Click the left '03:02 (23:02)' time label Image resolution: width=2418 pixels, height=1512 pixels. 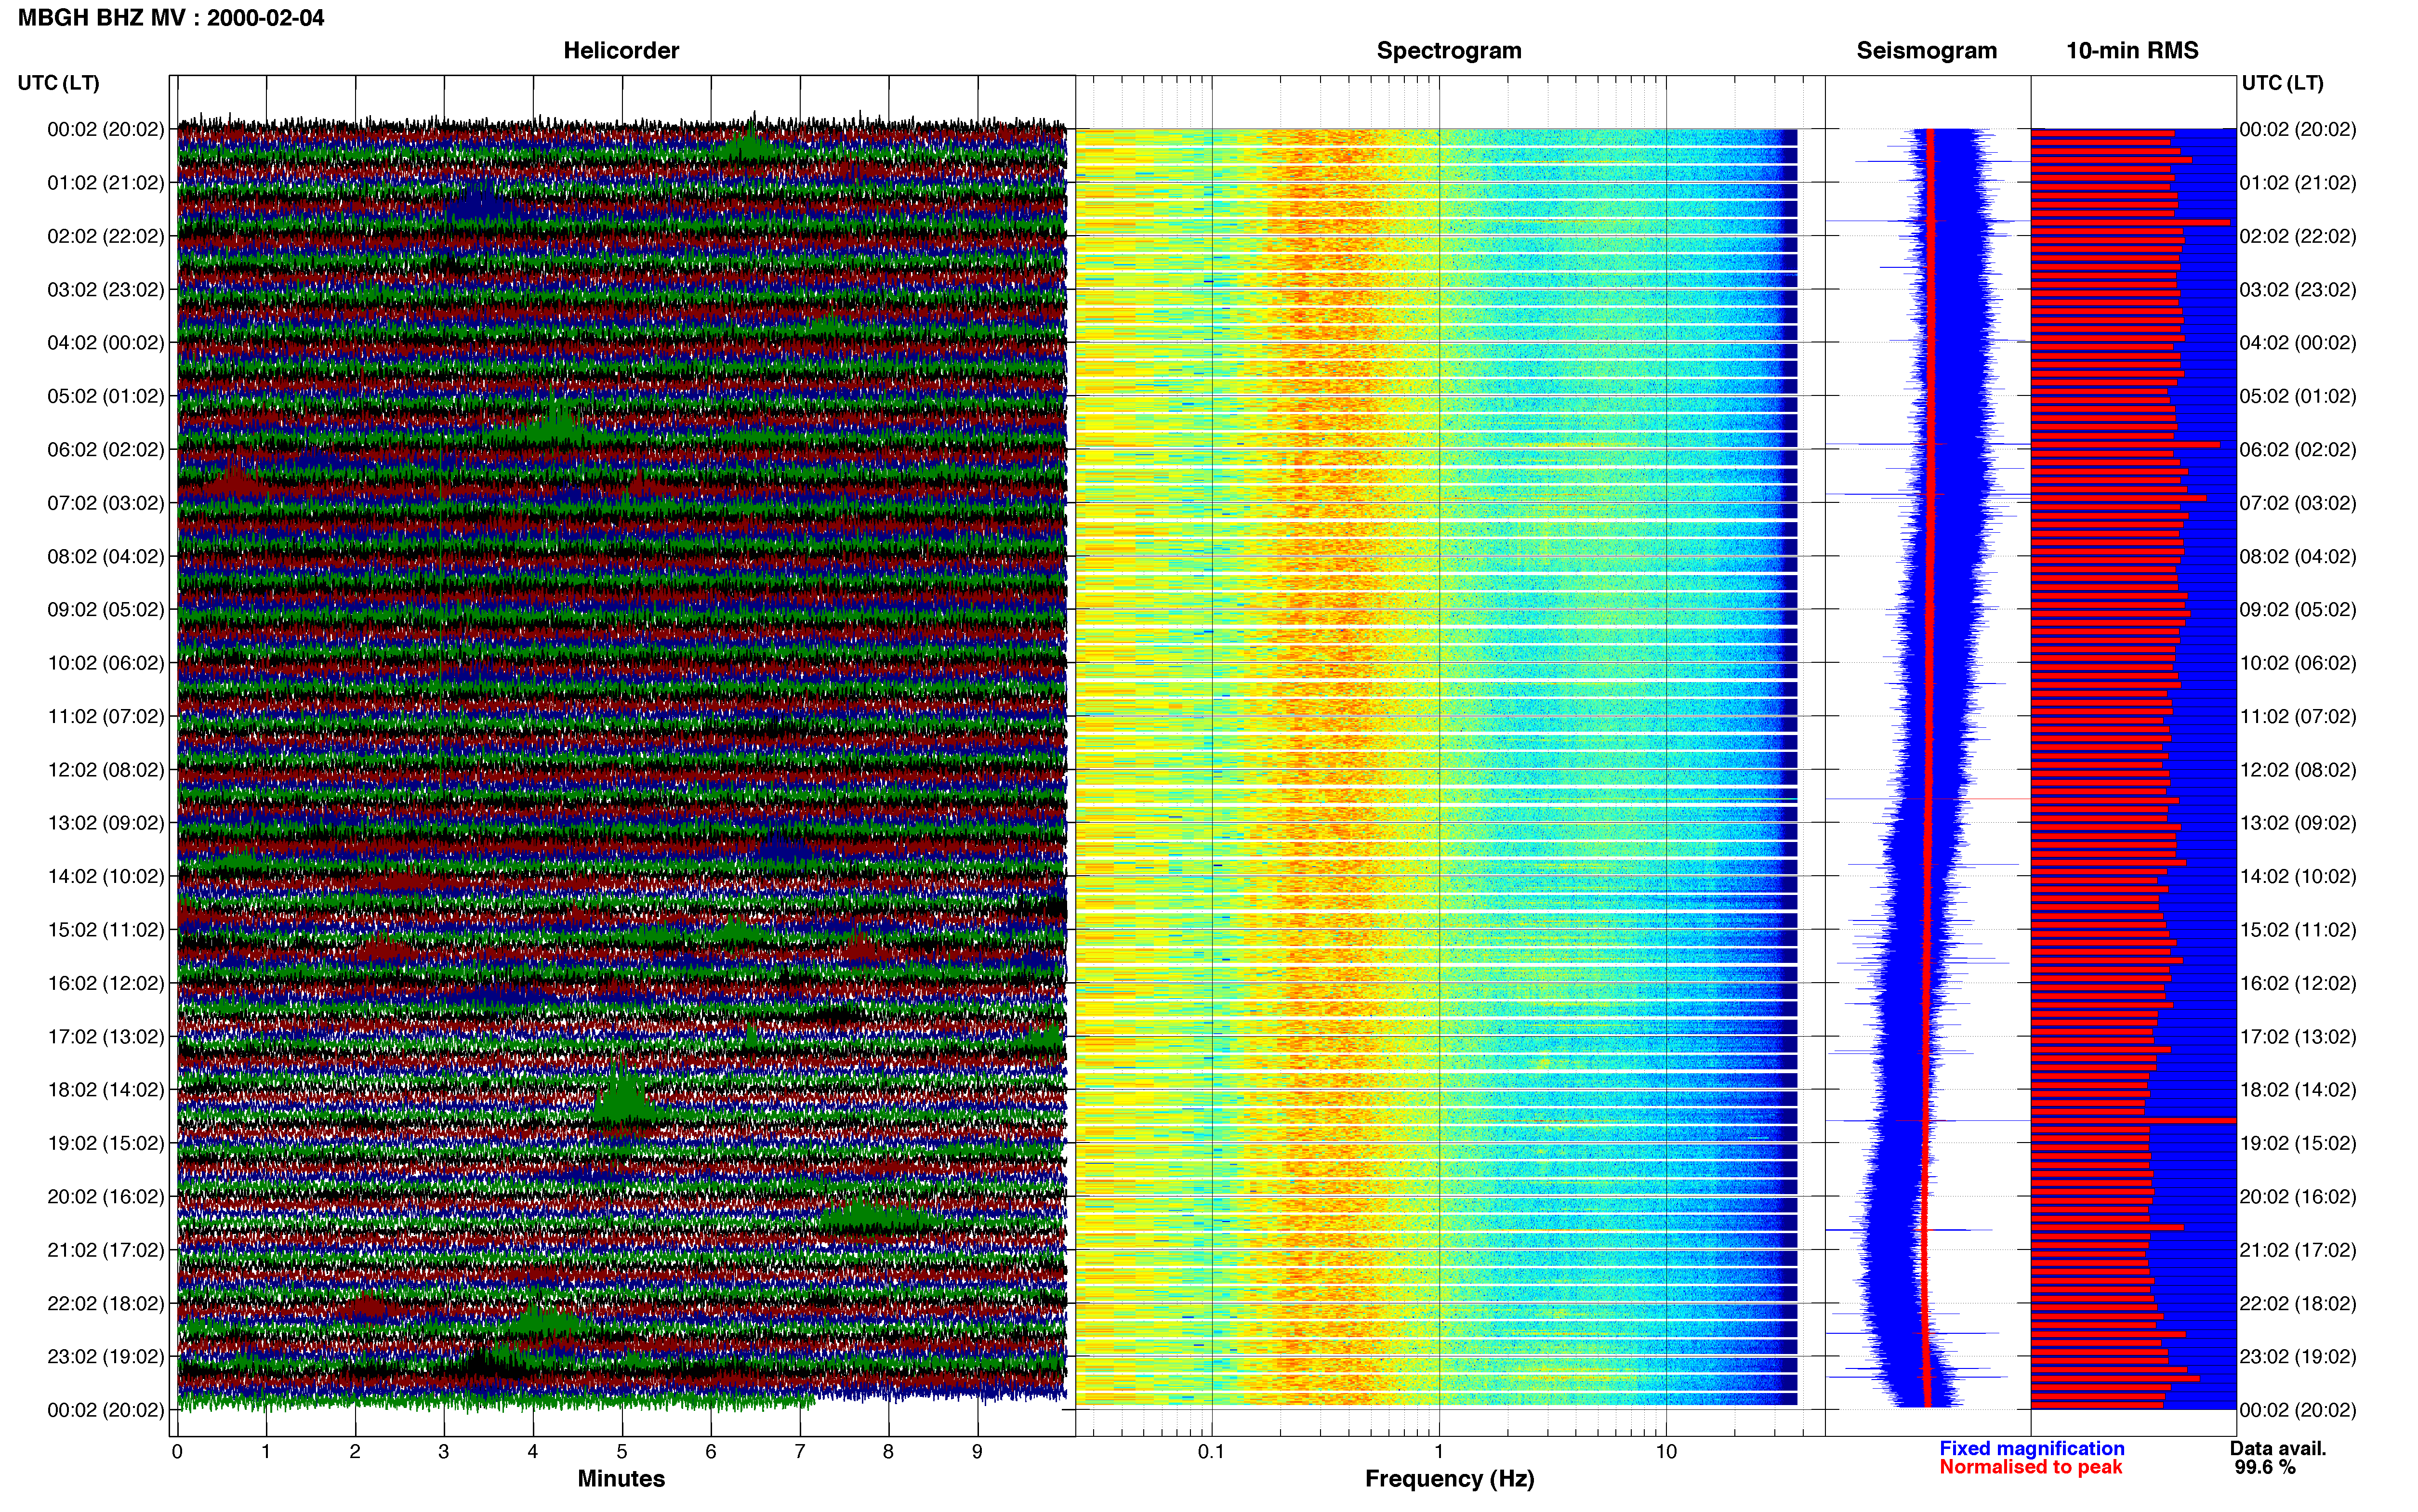(106, 290)
